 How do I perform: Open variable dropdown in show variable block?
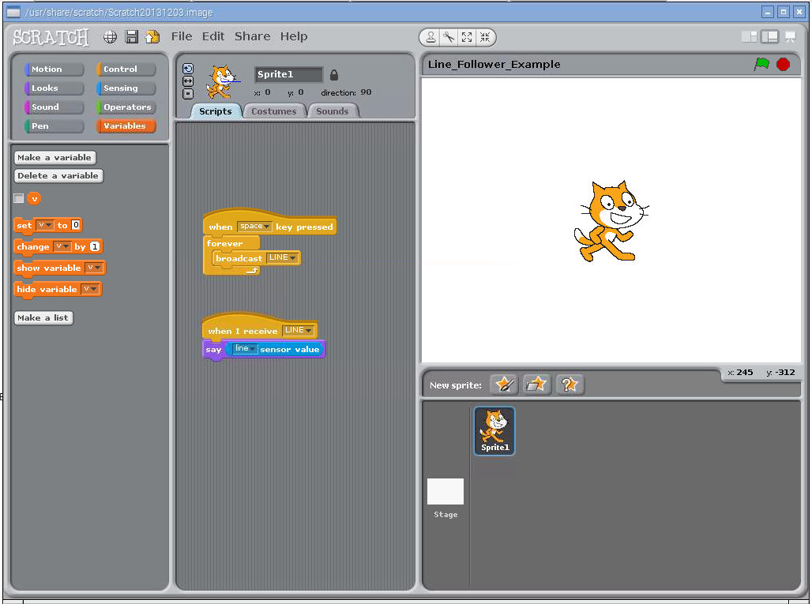click(x=94, y=268)
